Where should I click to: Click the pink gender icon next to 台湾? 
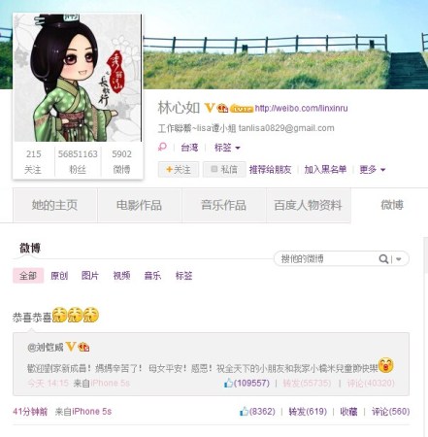click(x=162, y=148)
